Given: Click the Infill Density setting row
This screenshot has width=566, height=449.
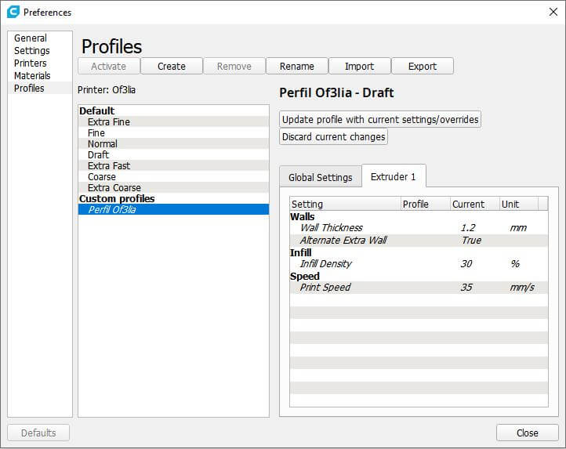Looking at the screenshot, I should [x=329, y=264].
